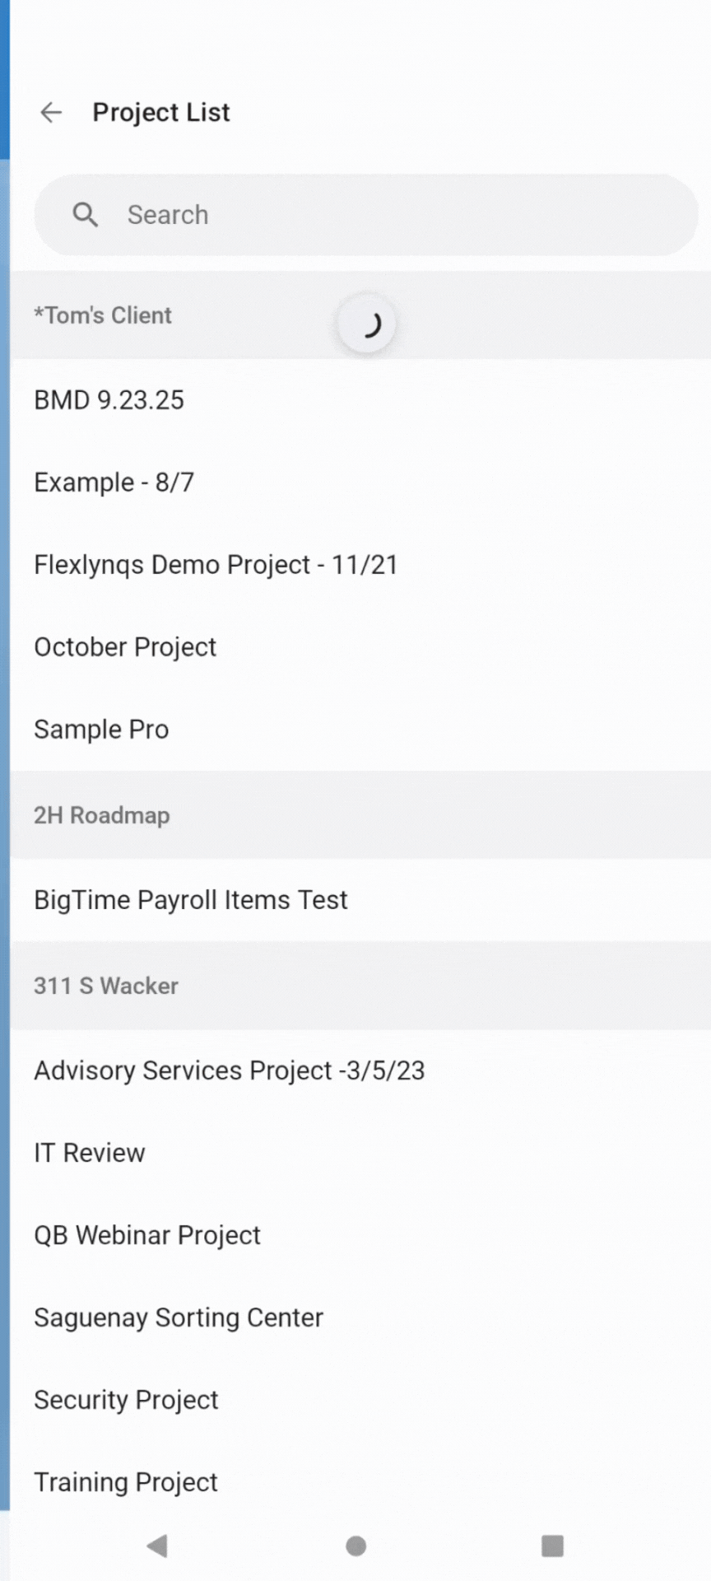Select the Example - 8/7 project
The height and width of the screenshot is (1581, 711).
(x=114, y=483)
